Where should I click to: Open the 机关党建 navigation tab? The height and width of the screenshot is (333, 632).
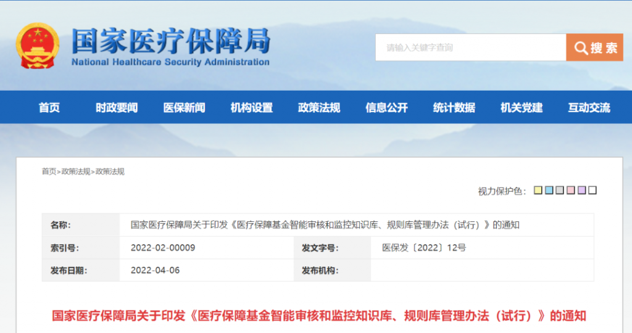522,107
